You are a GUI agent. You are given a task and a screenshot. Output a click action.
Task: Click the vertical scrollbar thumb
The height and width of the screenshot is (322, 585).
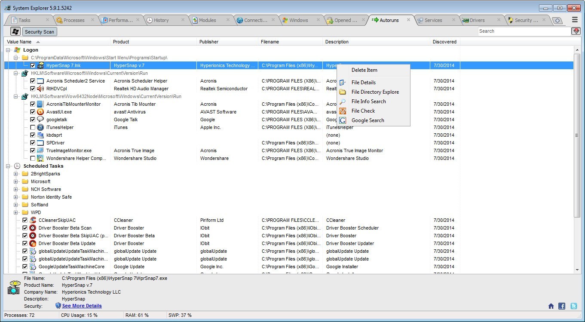click(577, 135)
